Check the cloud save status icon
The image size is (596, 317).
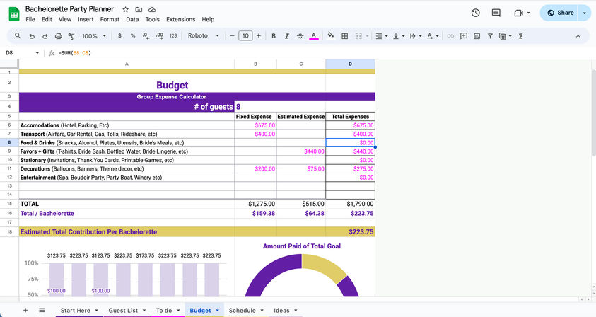pos(152,9)
